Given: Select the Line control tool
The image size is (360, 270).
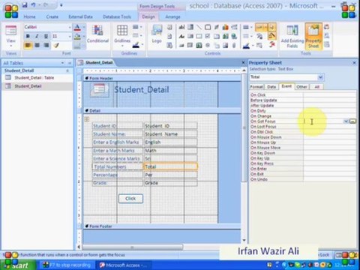Looking at the screenshot, I should click(199, 27).
